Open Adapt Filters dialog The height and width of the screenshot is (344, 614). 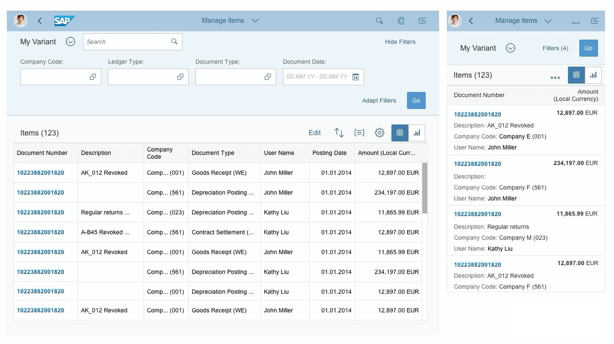(x=379, y=101)
